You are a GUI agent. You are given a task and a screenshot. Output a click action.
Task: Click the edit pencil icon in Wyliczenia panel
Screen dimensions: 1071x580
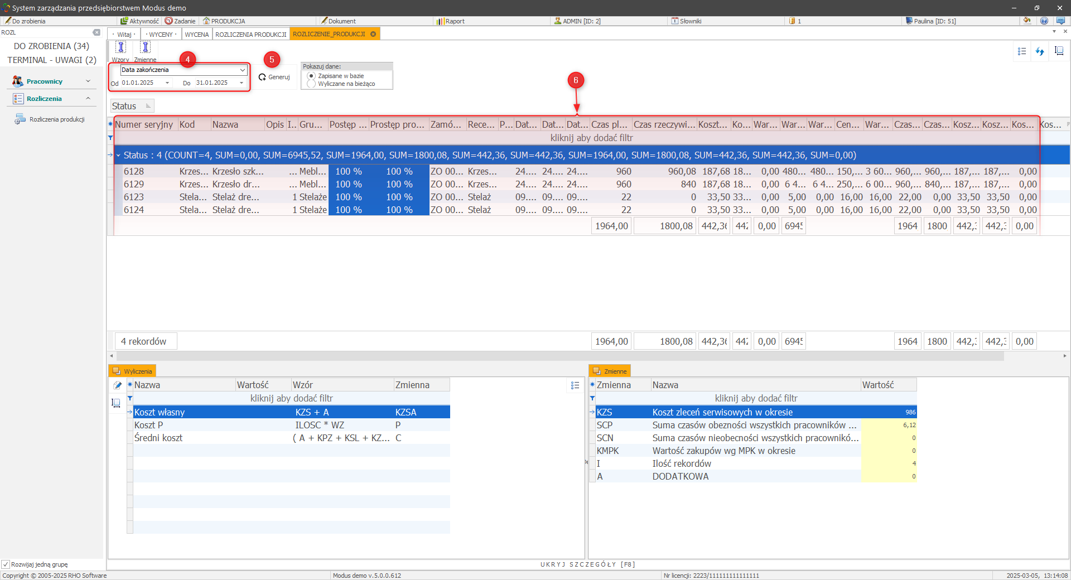coord(117,385)
